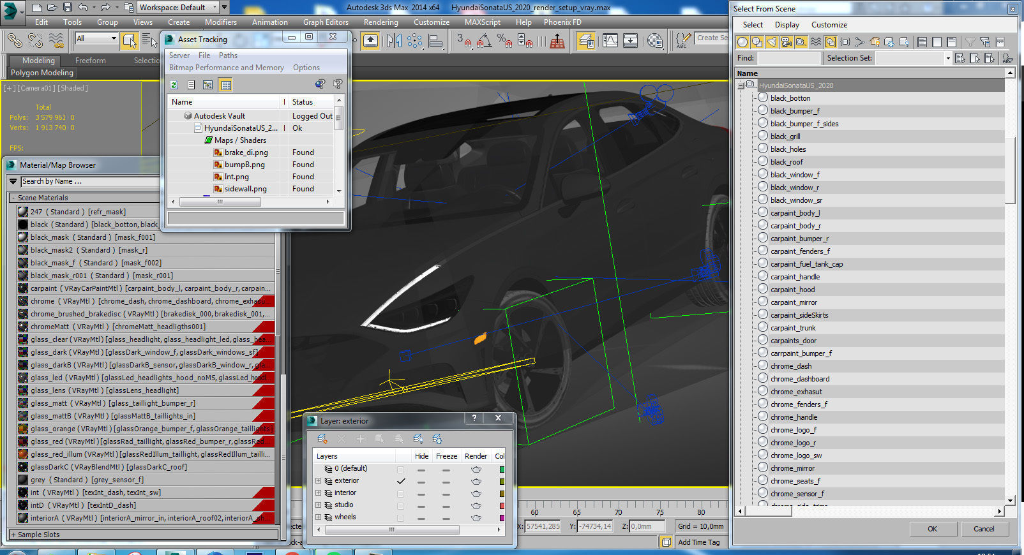Viewport: 1024px width, 555px height.
Task: Open Select by Name from main toolbar
Action: click(149, 41)
